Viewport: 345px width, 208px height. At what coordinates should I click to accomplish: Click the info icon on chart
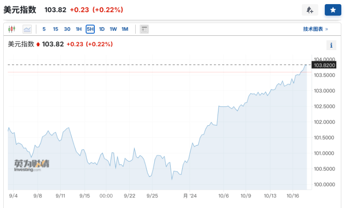[331, 45]
